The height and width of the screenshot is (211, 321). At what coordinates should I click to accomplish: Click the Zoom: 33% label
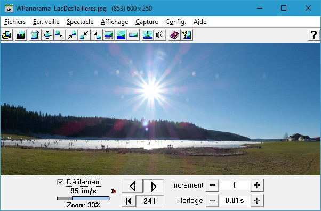click(x=83, y=205)
